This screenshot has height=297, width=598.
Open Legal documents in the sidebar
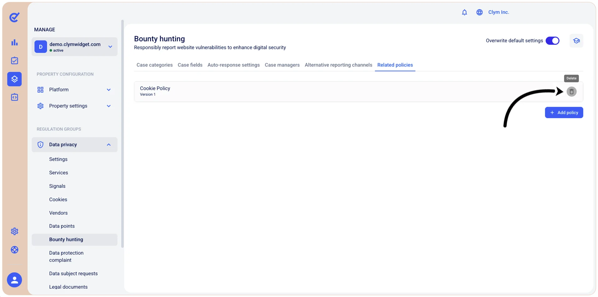[x=68, y=287]
